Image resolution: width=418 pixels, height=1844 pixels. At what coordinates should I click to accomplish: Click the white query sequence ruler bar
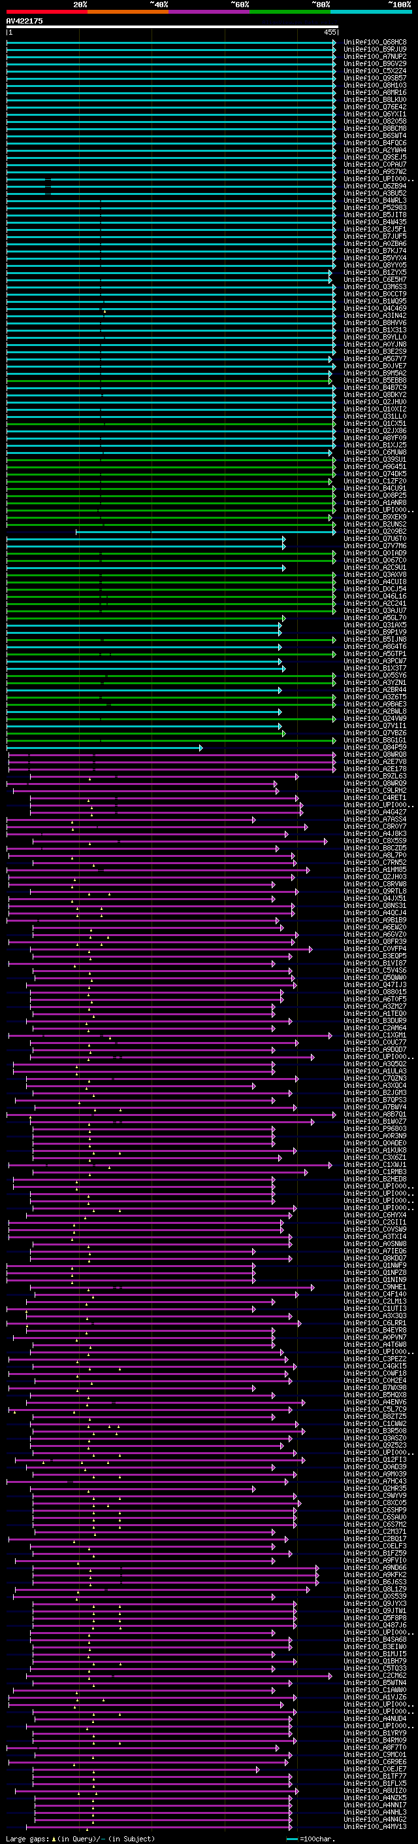(172, 27)
